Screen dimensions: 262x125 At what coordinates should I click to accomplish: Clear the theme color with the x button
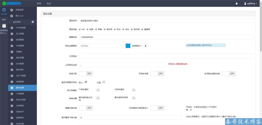click(x=145, y=46)
